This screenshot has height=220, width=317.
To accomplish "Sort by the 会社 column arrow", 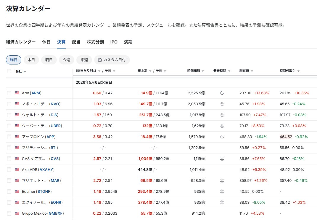I will pos(25,72).
